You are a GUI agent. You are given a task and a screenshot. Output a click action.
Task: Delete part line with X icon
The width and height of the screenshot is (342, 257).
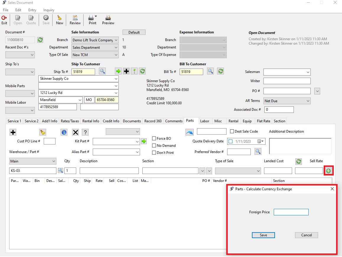(76, 132)
